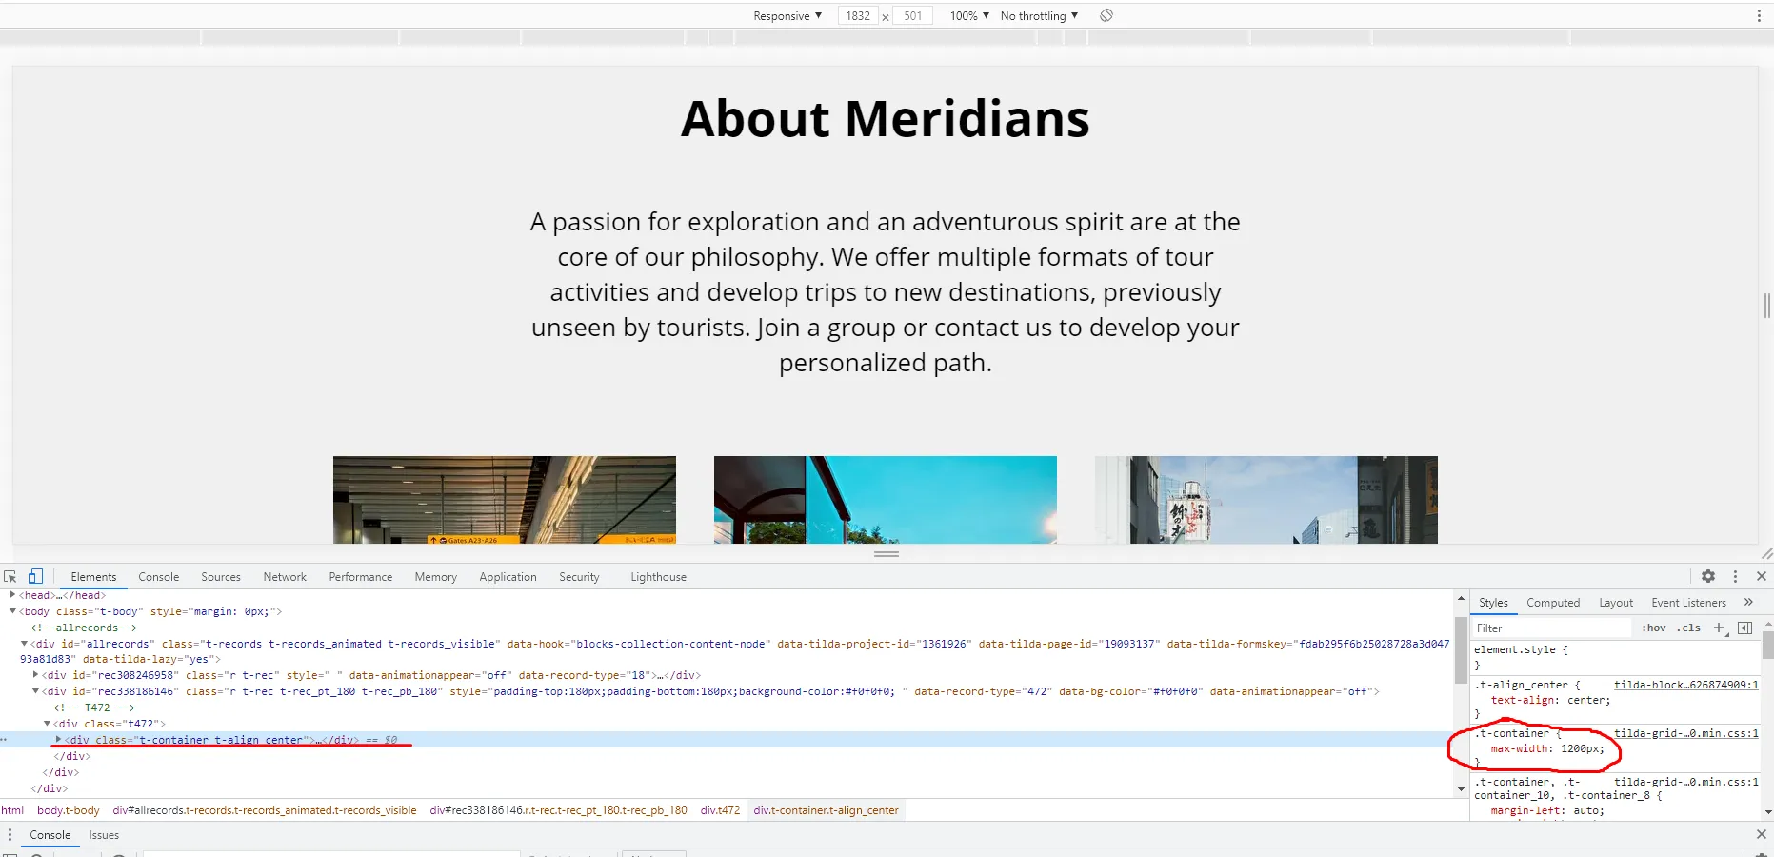Click the viewport height field 501
This screenshot has height=857, width=1774.
[913, 16]
